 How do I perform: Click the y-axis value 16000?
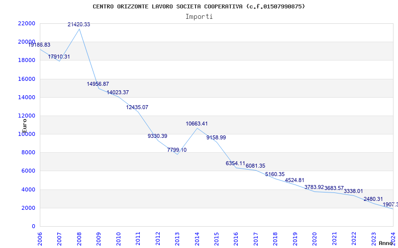pos(26,79)
